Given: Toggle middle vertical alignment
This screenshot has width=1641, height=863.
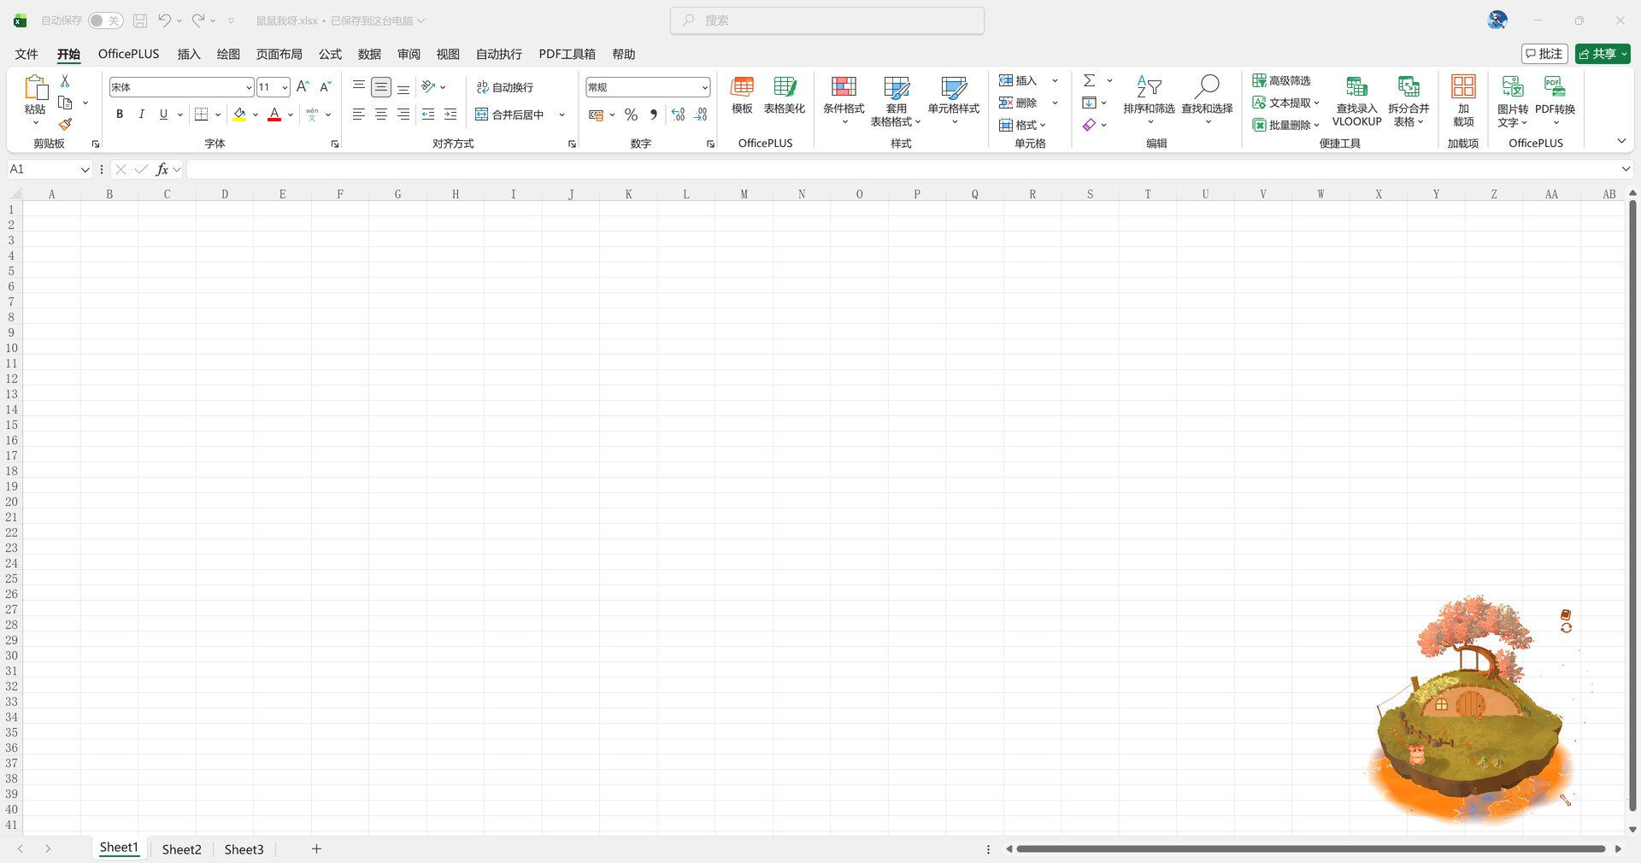Looking at the screenshot, I should click(x=381, y=87).
